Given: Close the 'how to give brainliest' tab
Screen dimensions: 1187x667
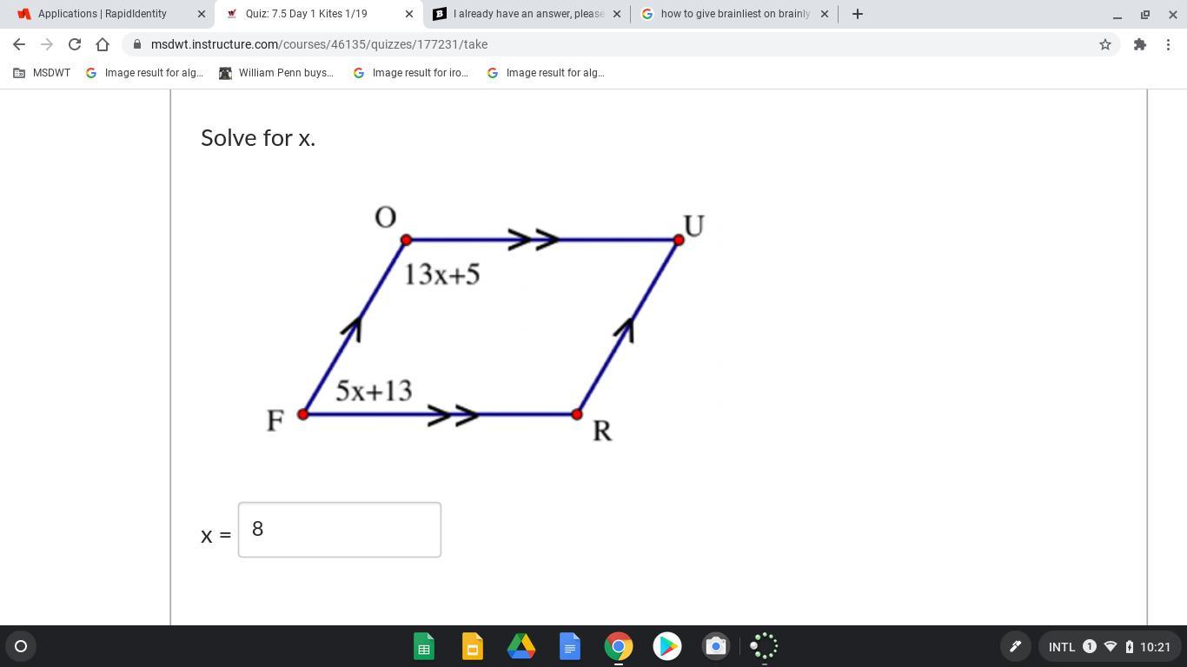Looking at the screenshot, I should 825,14.
